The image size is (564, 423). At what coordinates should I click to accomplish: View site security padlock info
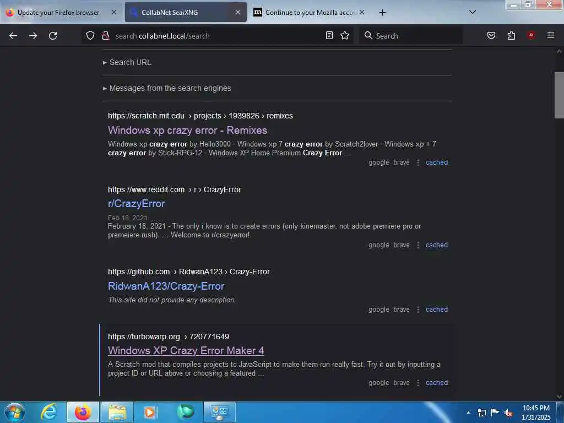[105, 35]
